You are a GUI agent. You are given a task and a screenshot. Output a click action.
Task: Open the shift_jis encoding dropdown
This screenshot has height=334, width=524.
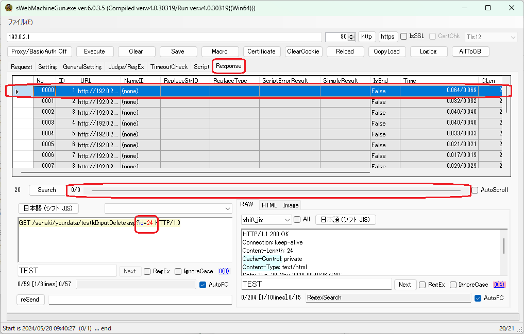(266, 220)
